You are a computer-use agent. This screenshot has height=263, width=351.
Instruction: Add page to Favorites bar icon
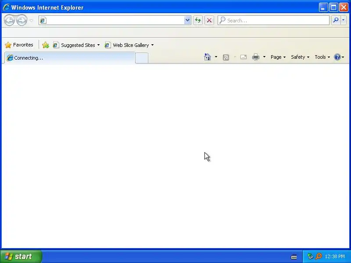[x=46, y=45]
